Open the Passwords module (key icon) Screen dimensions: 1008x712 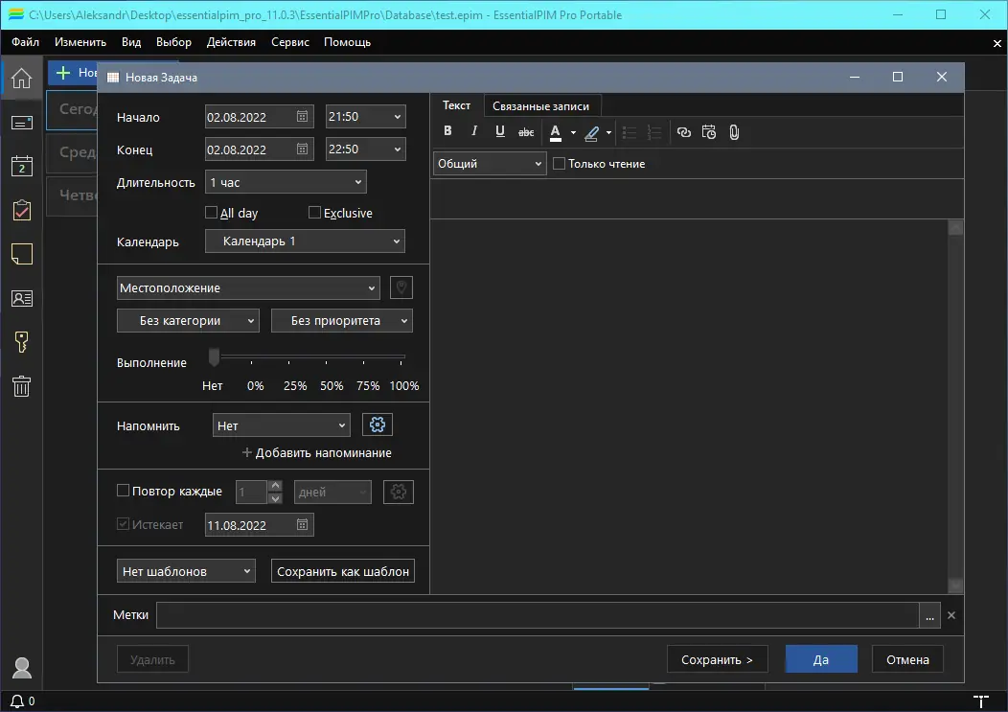click(21, 342)
